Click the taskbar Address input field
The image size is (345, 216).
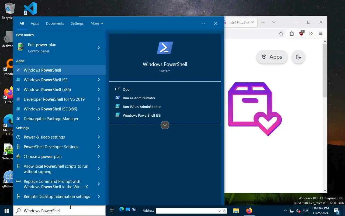tap(187, 211)
